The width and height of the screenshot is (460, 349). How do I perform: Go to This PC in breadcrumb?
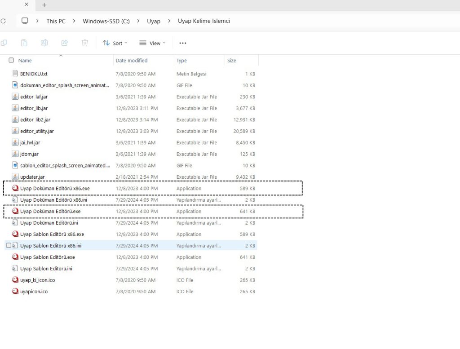coord(56,21)
